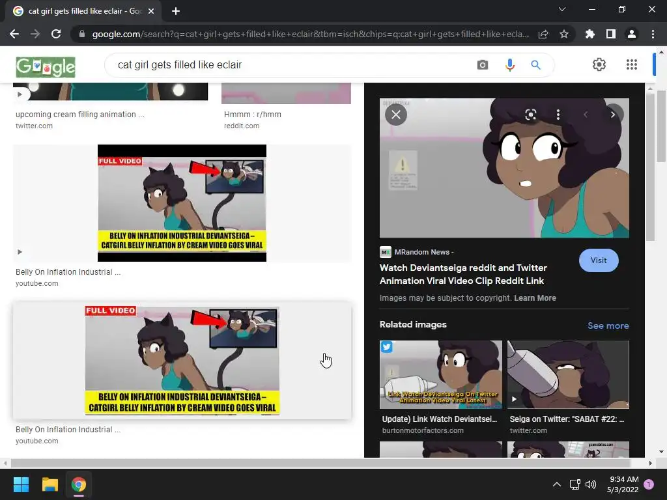Start voice search with the microphone icon
The width and height of the screenshot is (667, 500).
click(509, 64)
